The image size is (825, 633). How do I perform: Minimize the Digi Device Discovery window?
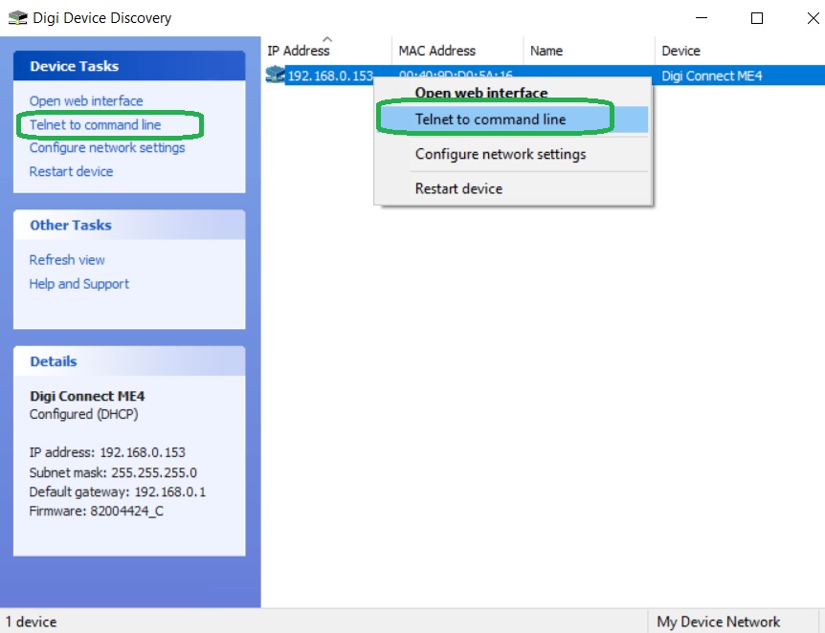702,18
